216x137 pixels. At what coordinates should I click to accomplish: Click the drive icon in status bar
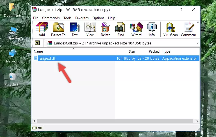(x=35, y=128)
